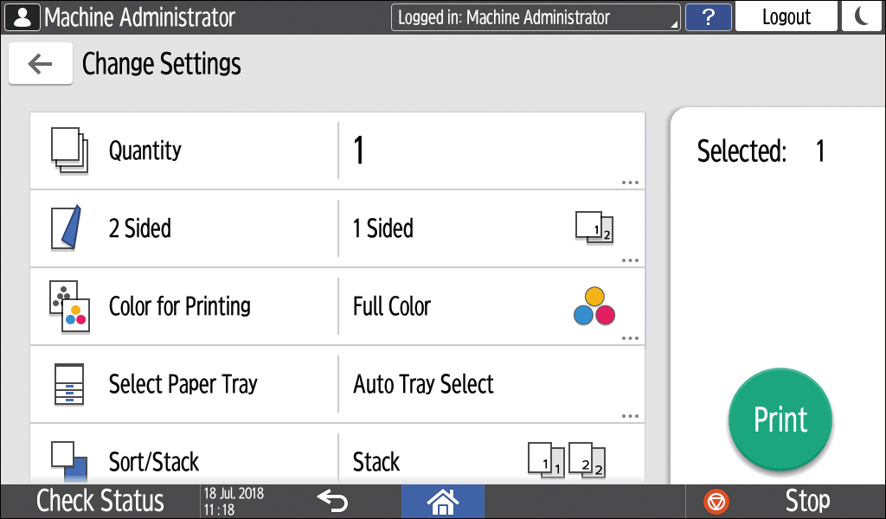The image size is (886, 519).
Task: Activate energy saver moon icon
Action: pos(862,17)
